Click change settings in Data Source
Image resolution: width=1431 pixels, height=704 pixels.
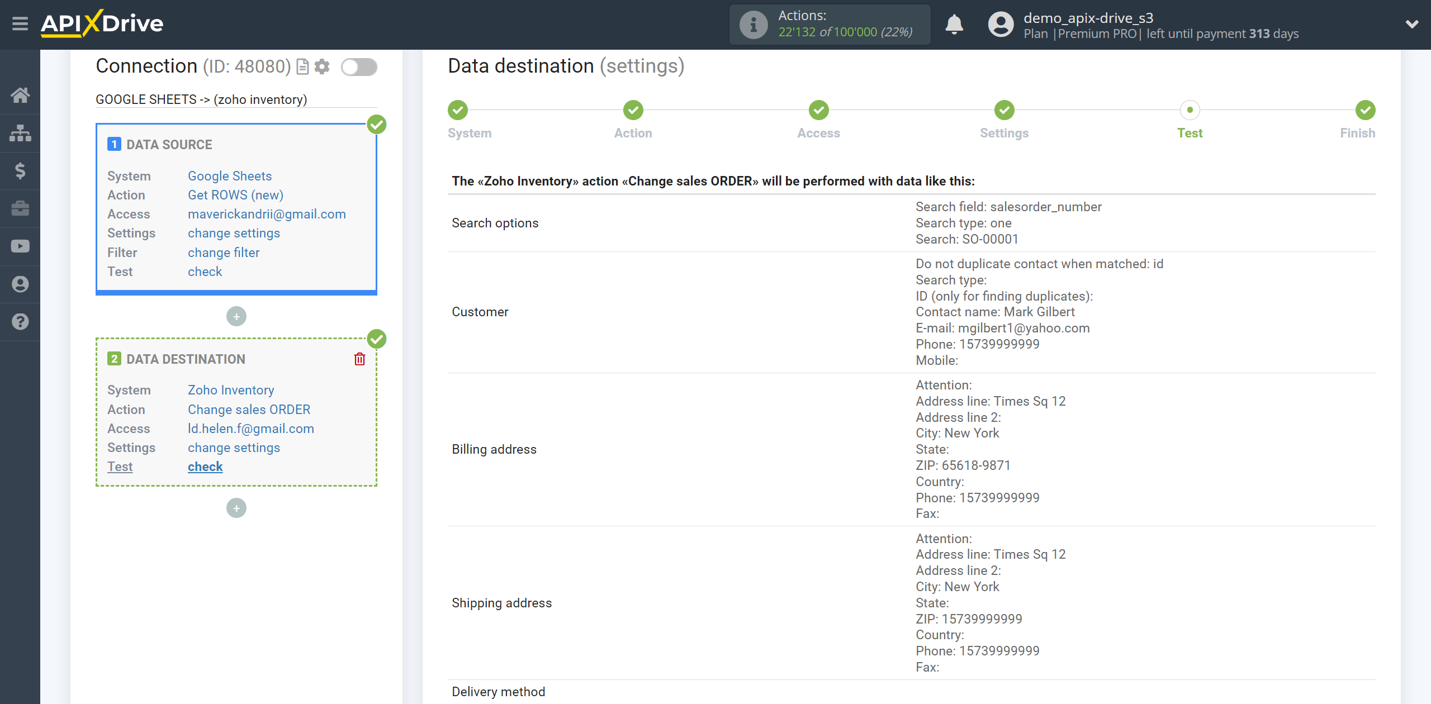click(x=234, y=233)
